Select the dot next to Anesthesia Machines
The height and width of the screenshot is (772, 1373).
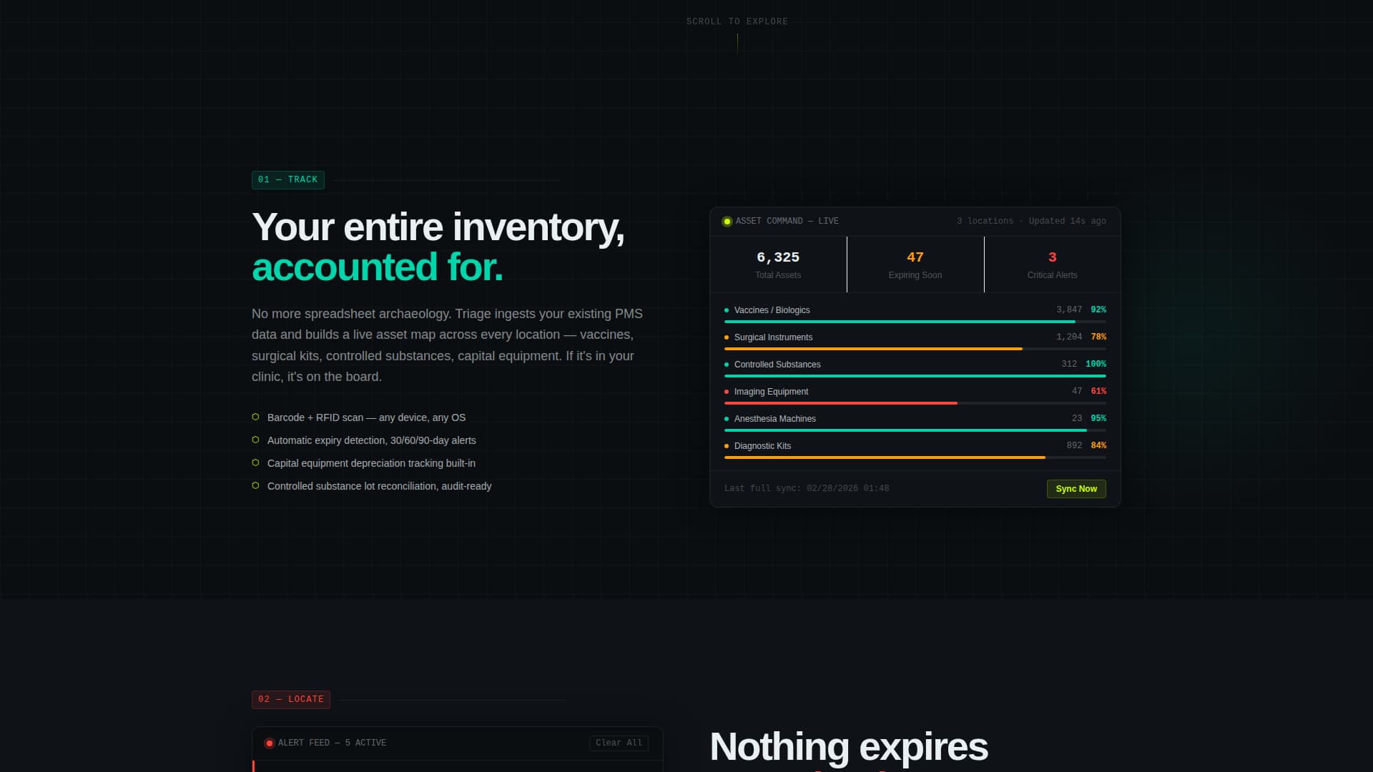727,419
